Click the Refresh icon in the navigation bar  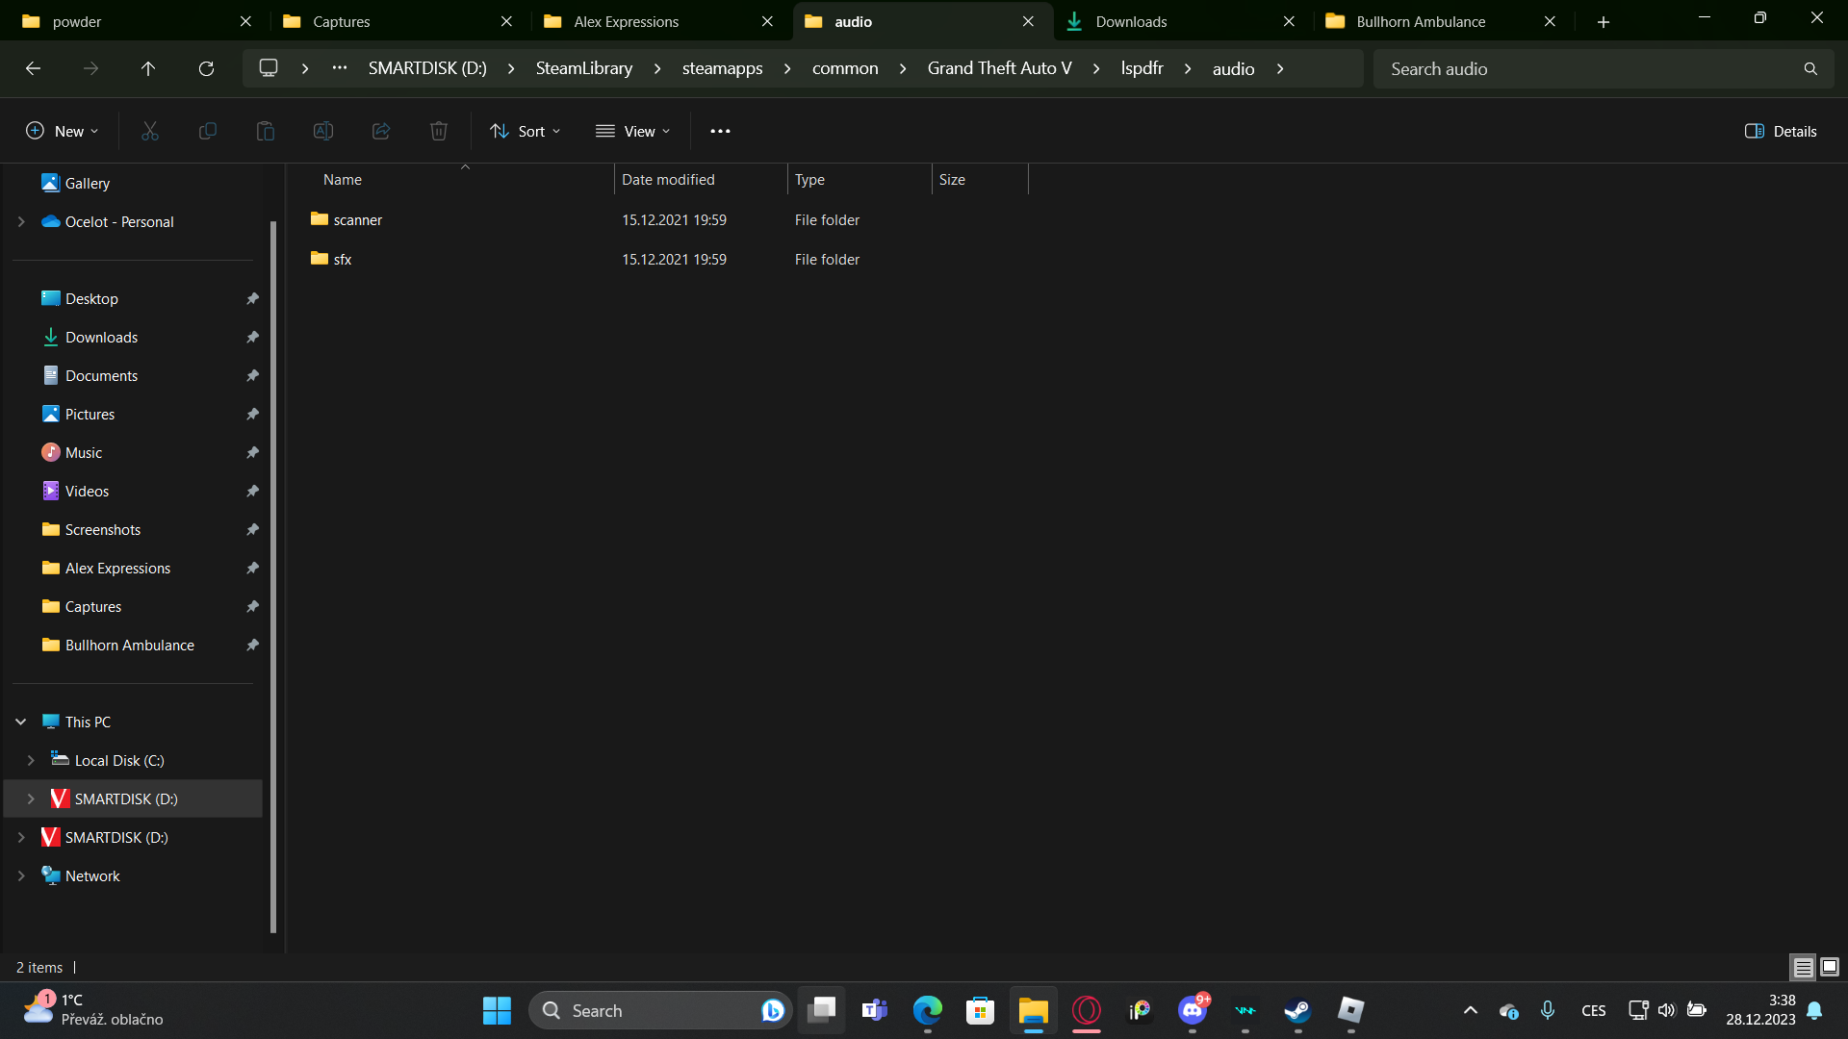[206, 68]
